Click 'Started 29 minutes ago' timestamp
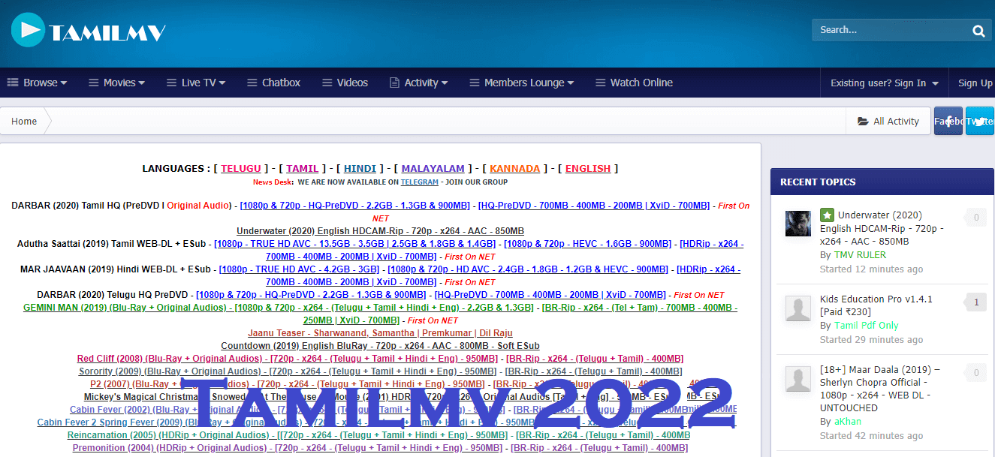This screenshot has width=995, height=457. [872, 340]
